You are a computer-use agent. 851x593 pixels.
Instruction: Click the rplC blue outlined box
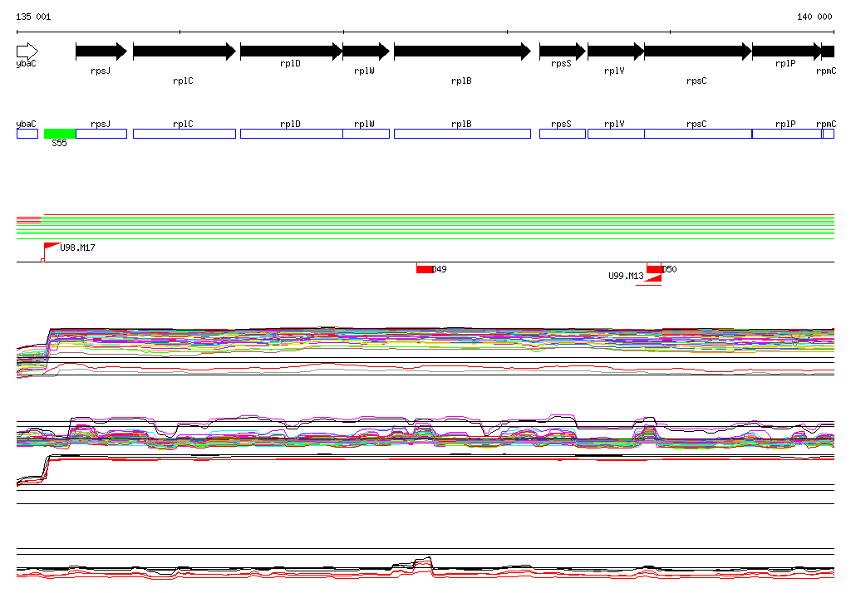[x=184, y=134]
